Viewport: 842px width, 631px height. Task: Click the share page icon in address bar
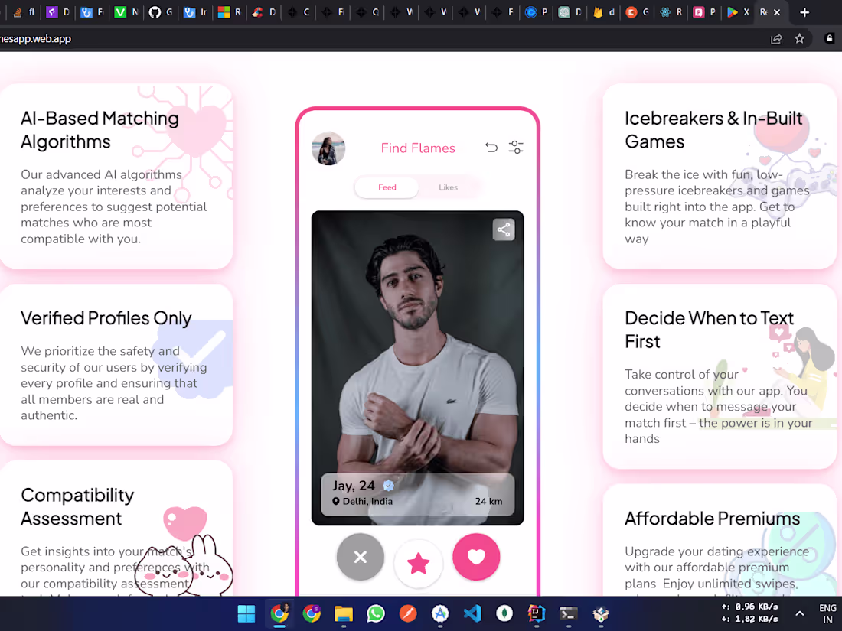(776, 39)
